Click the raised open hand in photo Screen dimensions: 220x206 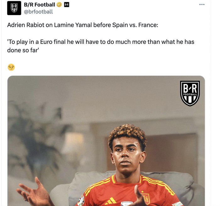click(34, 191)
